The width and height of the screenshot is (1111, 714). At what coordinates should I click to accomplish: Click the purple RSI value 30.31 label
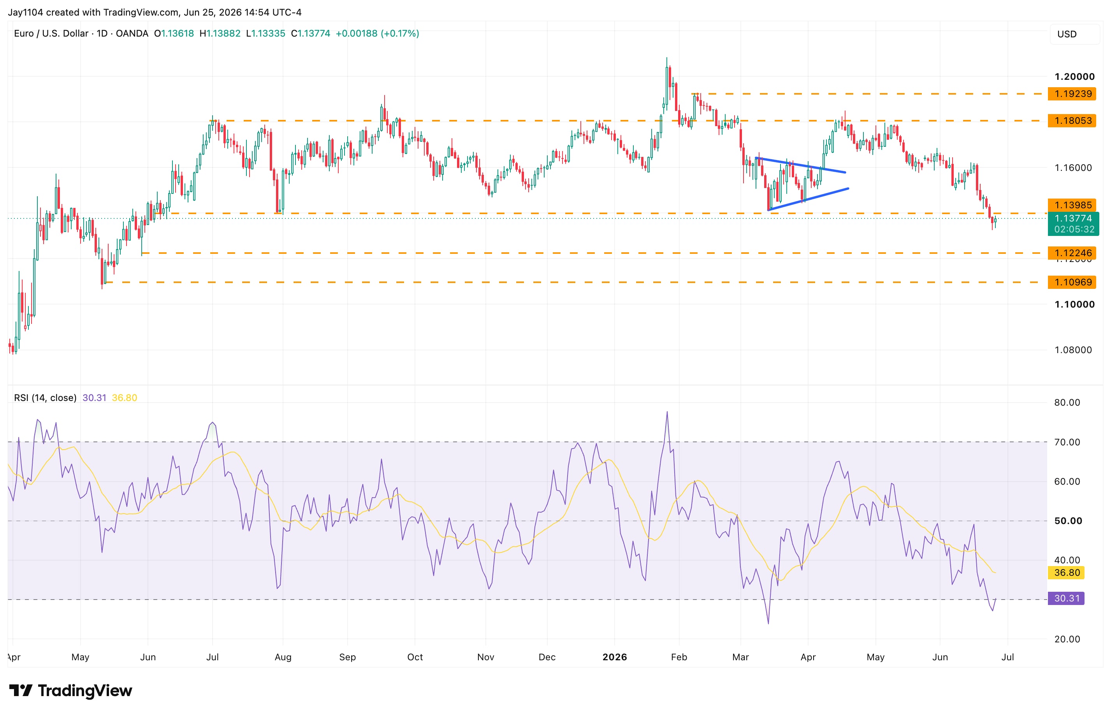click(x=1065, y=598)
